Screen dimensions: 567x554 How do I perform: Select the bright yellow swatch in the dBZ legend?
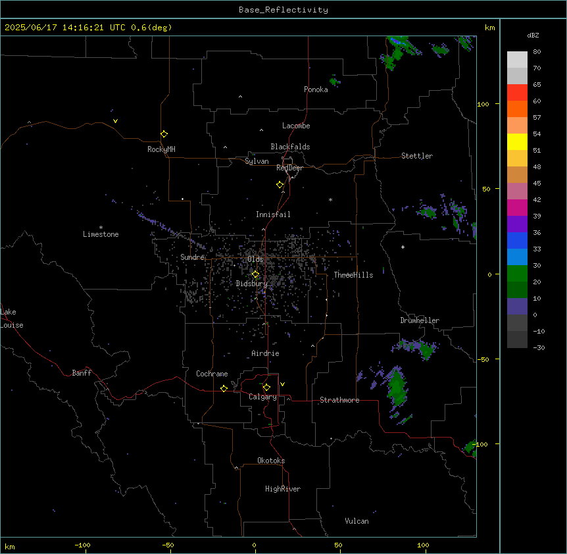pos(517,141)
